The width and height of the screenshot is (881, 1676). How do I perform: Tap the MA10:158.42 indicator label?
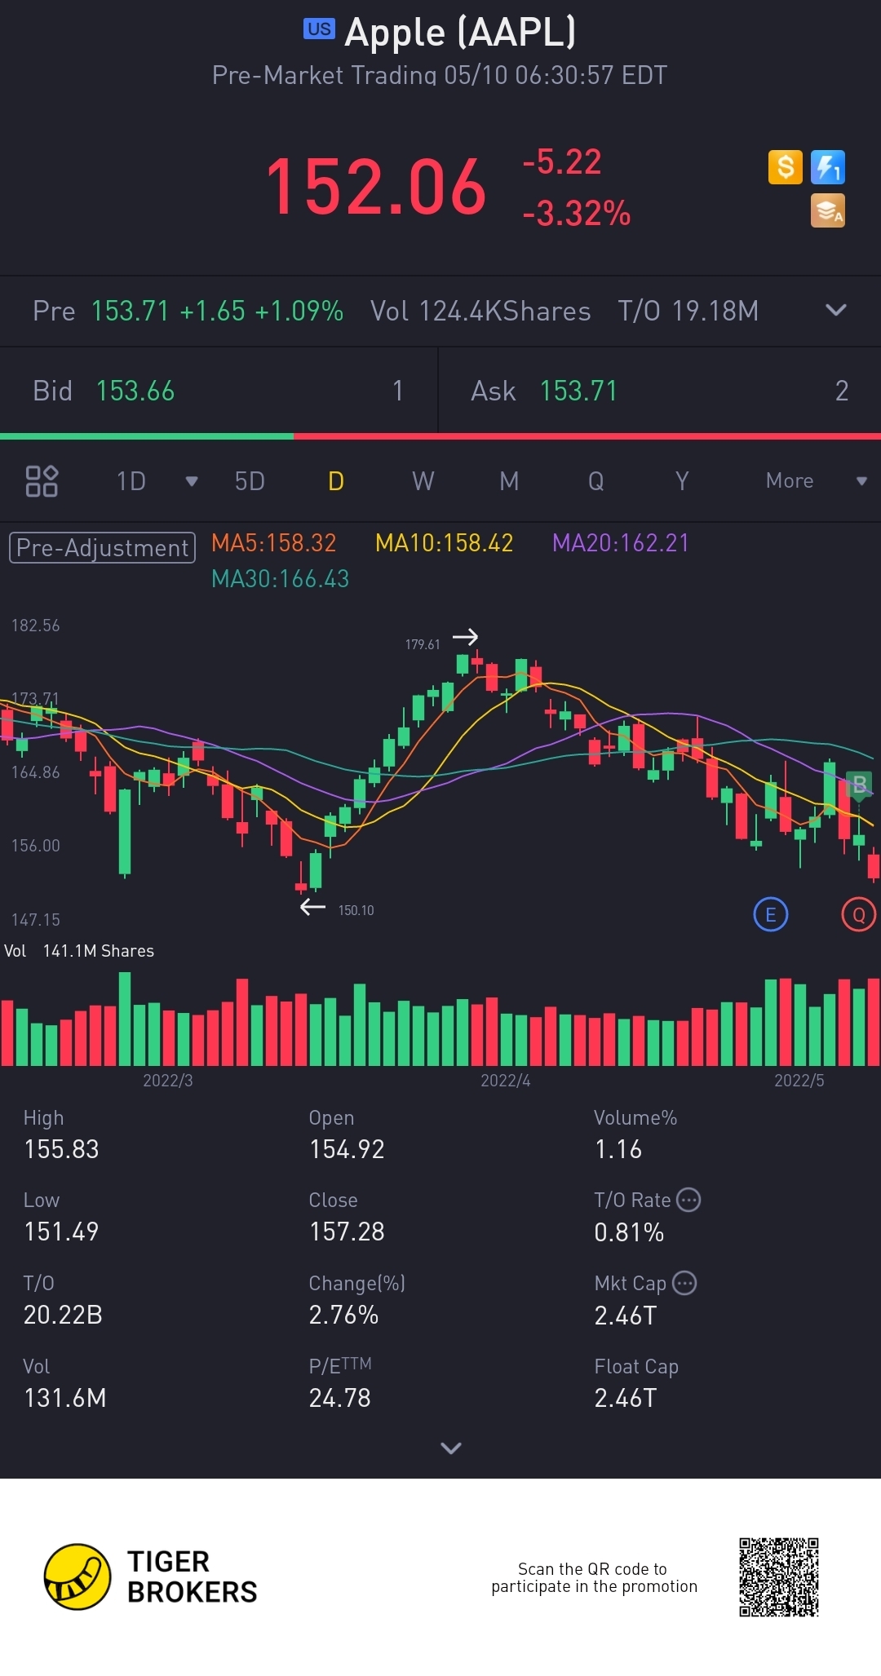click(444, 543)
